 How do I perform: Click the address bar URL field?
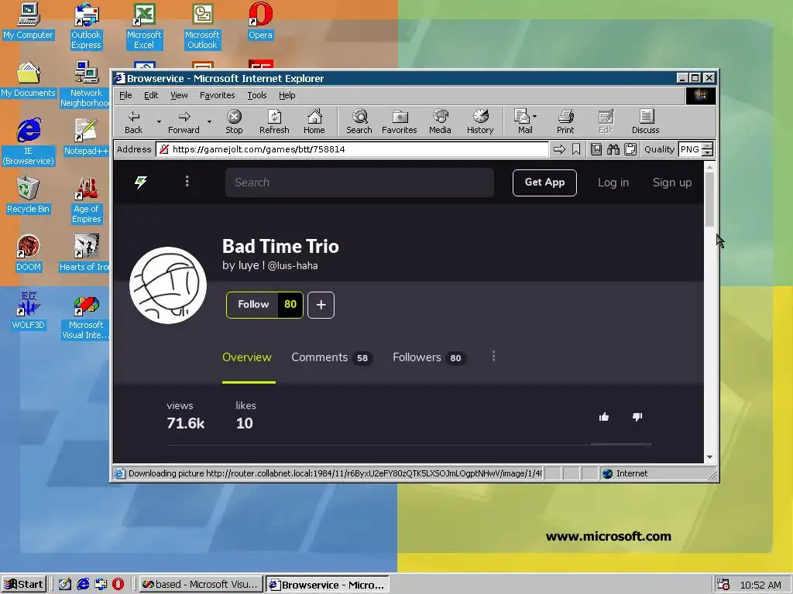tap(352, 149)
